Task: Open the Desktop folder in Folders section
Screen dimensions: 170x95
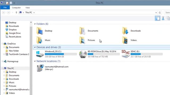Action: tap(44, 31)
